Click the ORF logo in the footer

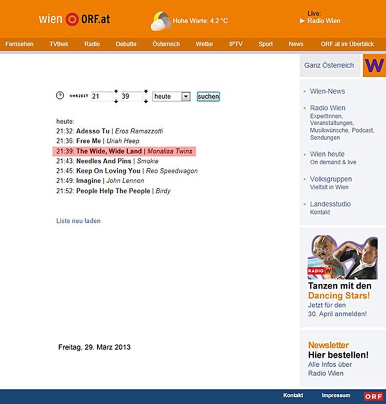pyautogui.click(x=374, y=396)
